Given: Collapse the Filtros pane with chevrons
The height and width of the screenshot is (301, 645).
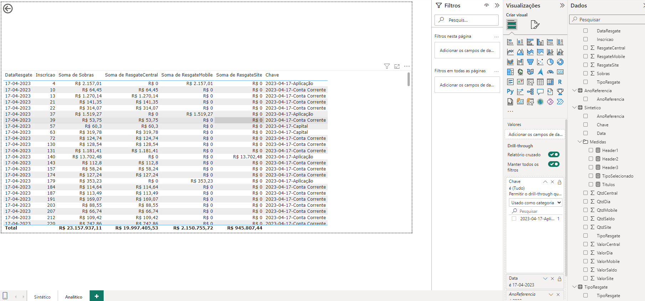Looking at the screenshot, I should (x=497, y=5).
